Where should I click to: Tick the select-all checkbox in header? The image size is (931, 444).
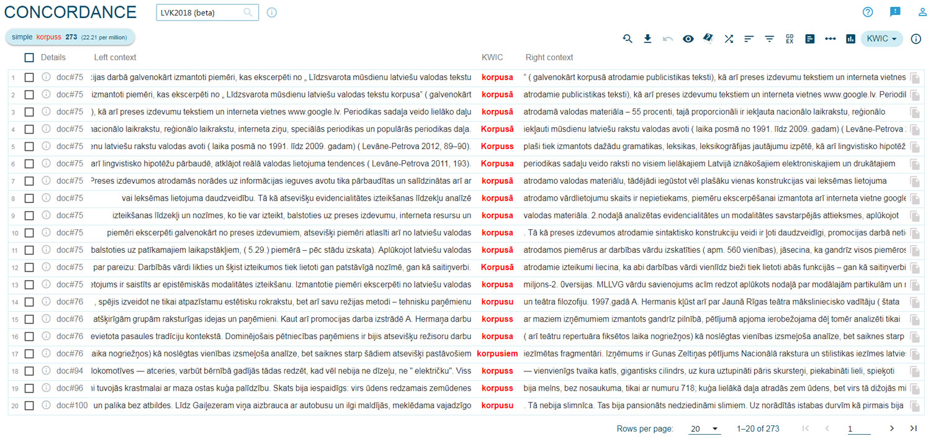[x=29, y=58]
